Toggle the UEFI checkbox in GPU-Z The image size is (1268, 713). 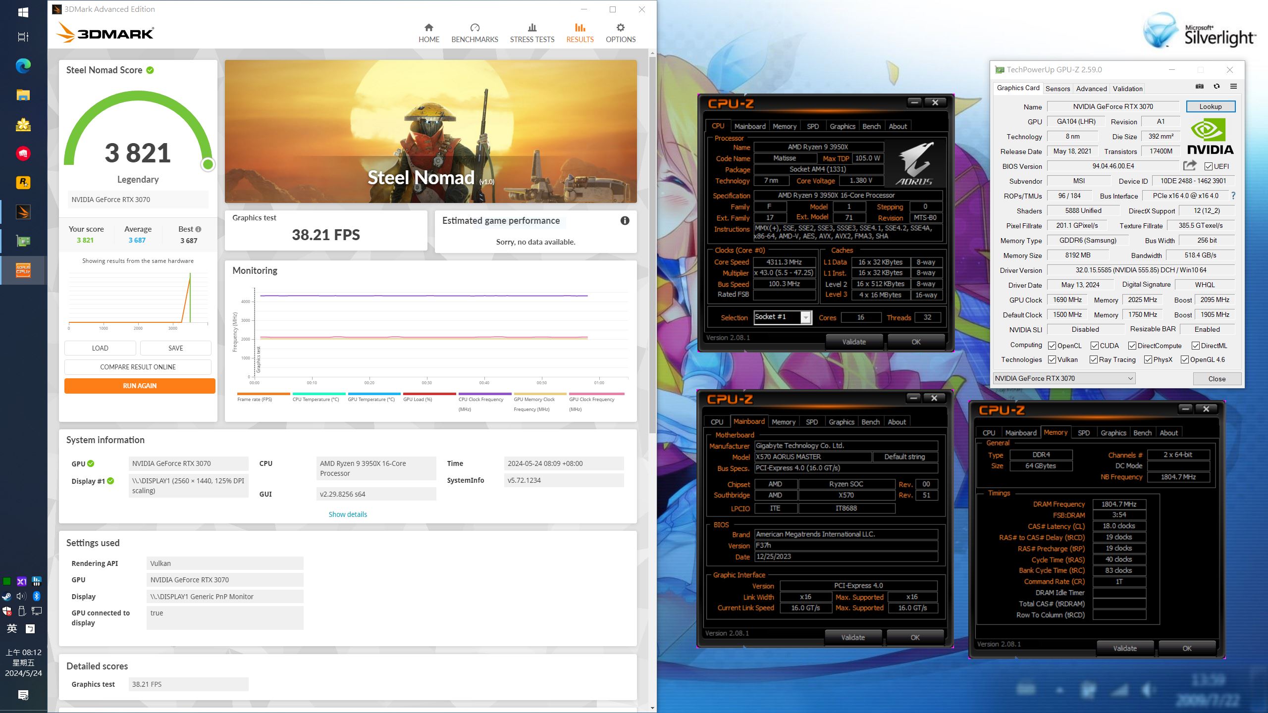tap(1209, 166)
